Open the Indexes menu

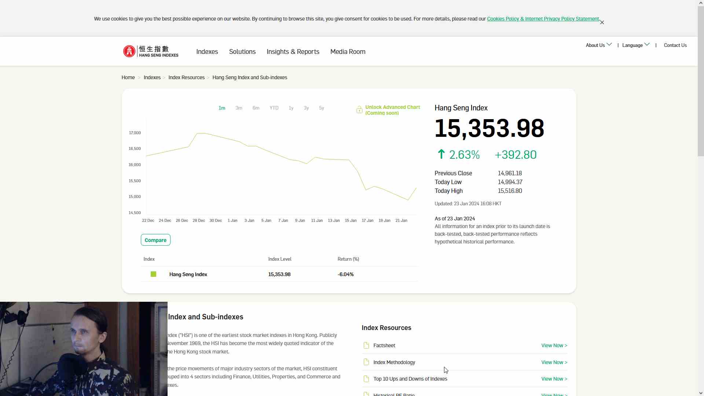[207, 52]
